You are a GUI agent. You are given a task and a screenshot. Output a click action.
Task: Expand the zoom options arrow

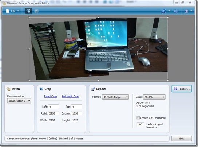coord(169,11)
